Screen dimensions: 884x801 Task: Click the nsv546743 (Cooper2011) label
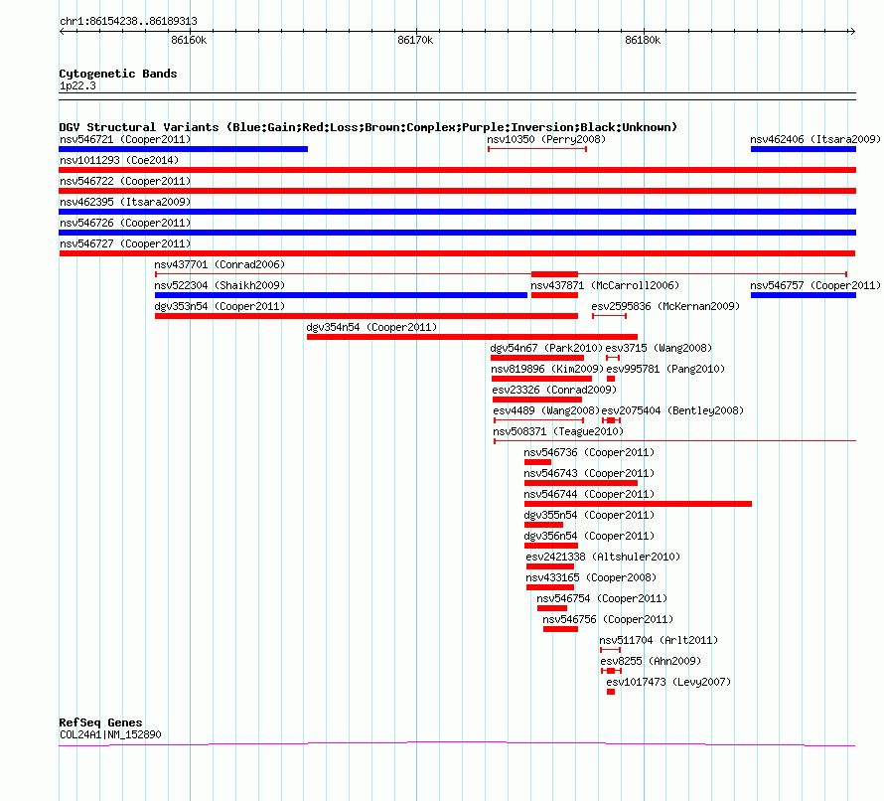(x=589, y=473)
